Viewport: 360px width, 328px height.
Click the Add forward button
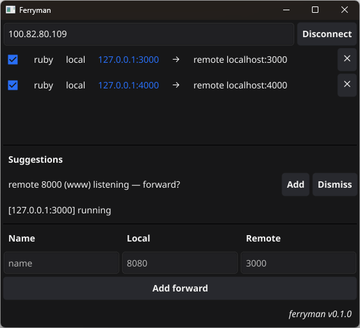pos(180,288)
